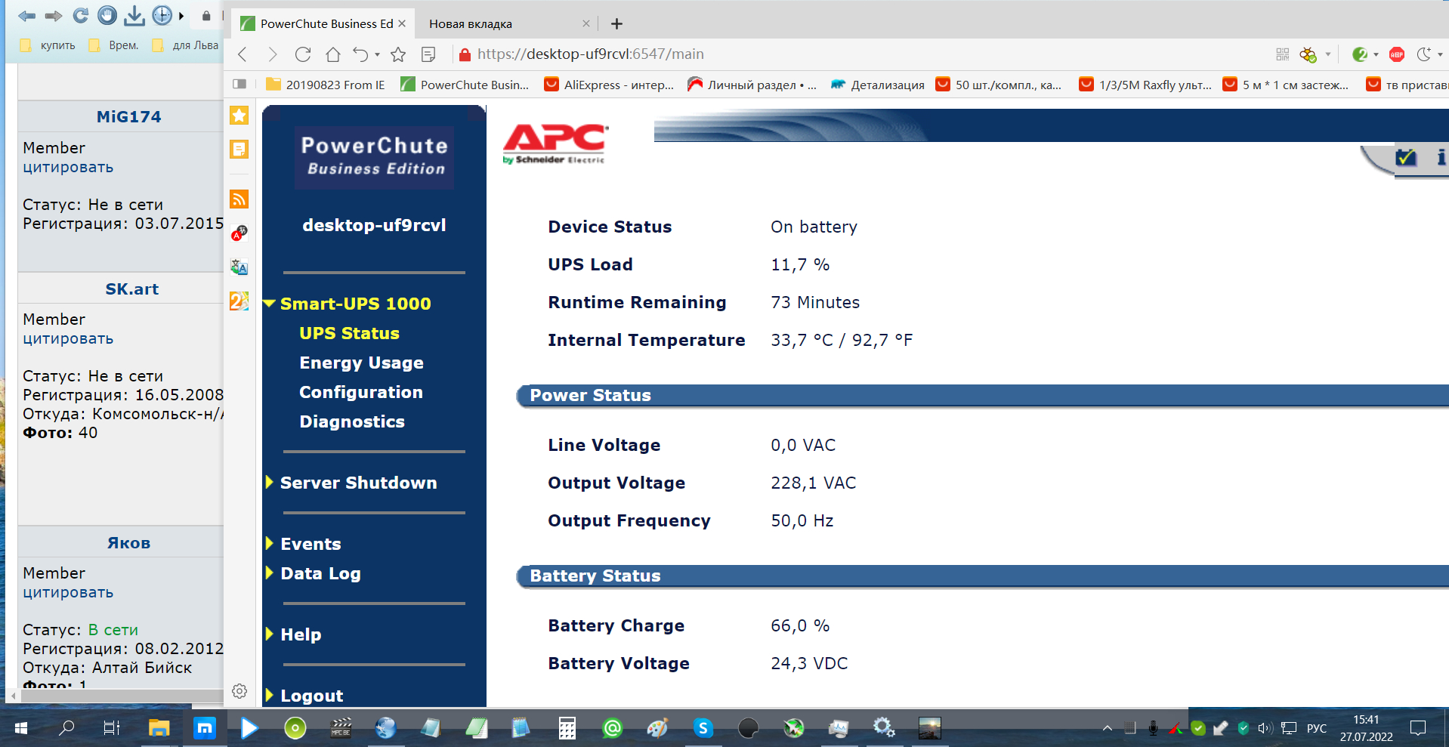Open reader mode icon in toolbar
The image size is (1449, 747).
428,54
